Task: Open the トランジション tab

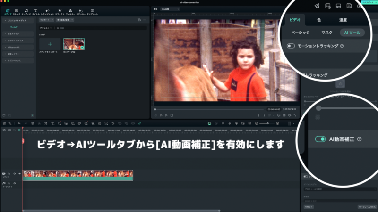Action: point(47,12)
